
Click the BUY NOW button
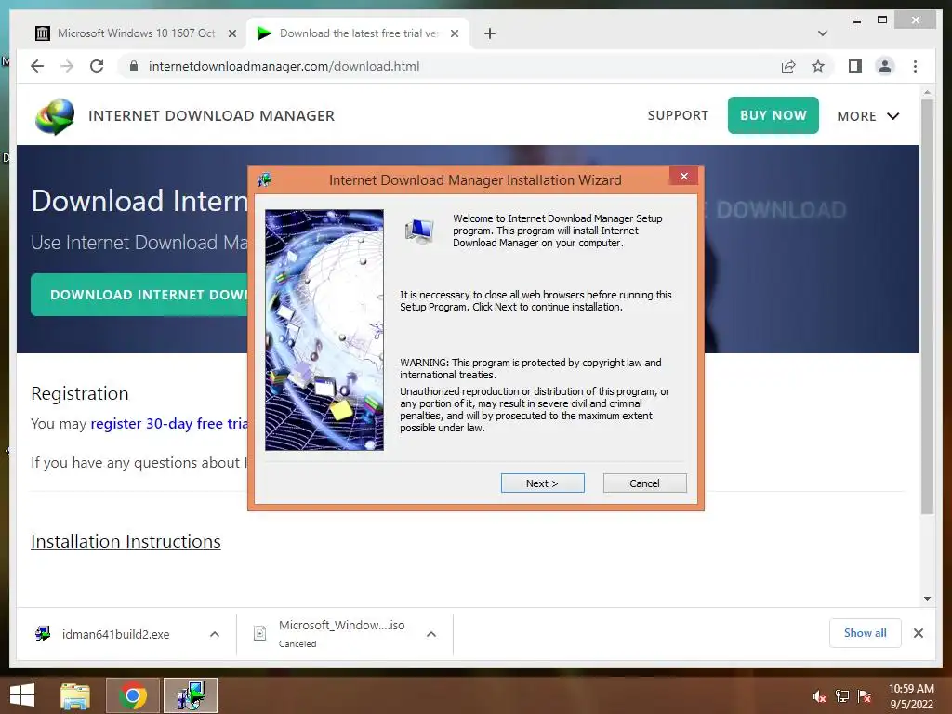tap(773, 115)
